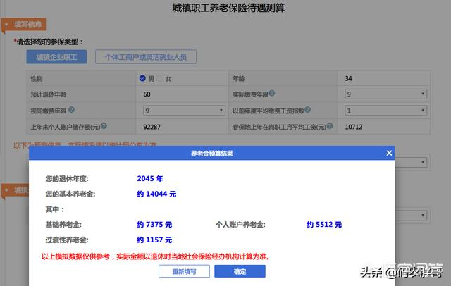Open the 实际缴费年限 dropdown
This screenshot has width=451, height=286.
click(x=386, y=94)
